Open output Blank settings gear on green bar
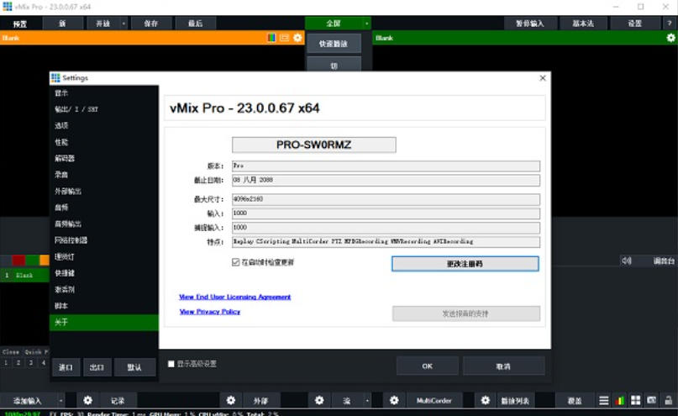This screenshot has width=678, height=416. (x=670, y=38)
